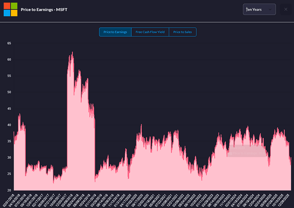This screenshot has height=208, width=294.
Task: Click the 40 y-axis label
Action: [9, 125]
